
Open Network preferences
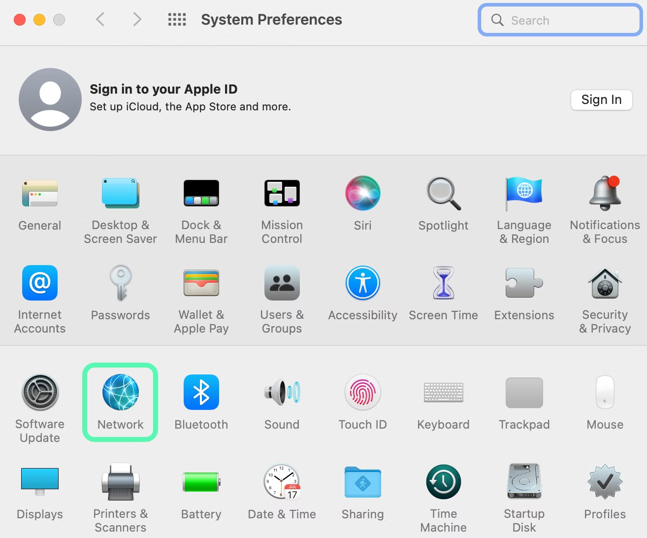pos(120,402)
